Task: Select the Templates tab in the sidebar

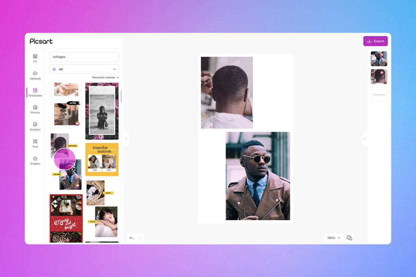Action: (x=35, y=92)
